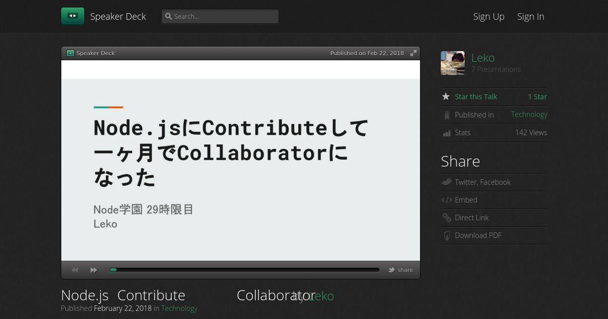Click the Twitter bird icon in player bar
Image resolution: width=608 pixels, height=319 pixels.
point(392,270)
